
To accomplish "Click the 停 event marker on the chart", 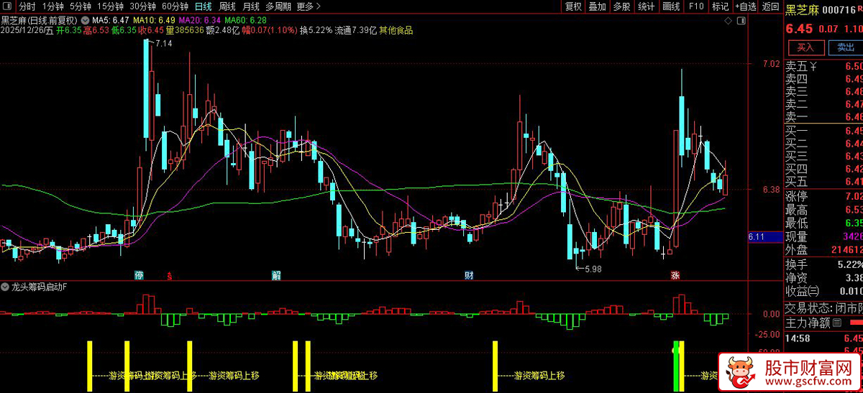I will click(x=139, y=275).
